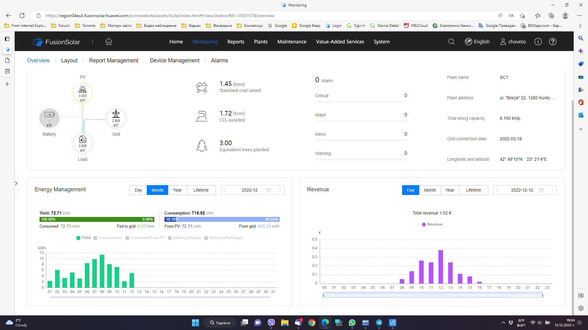
Task: Open the Reports menu
Action: (236, 42)
